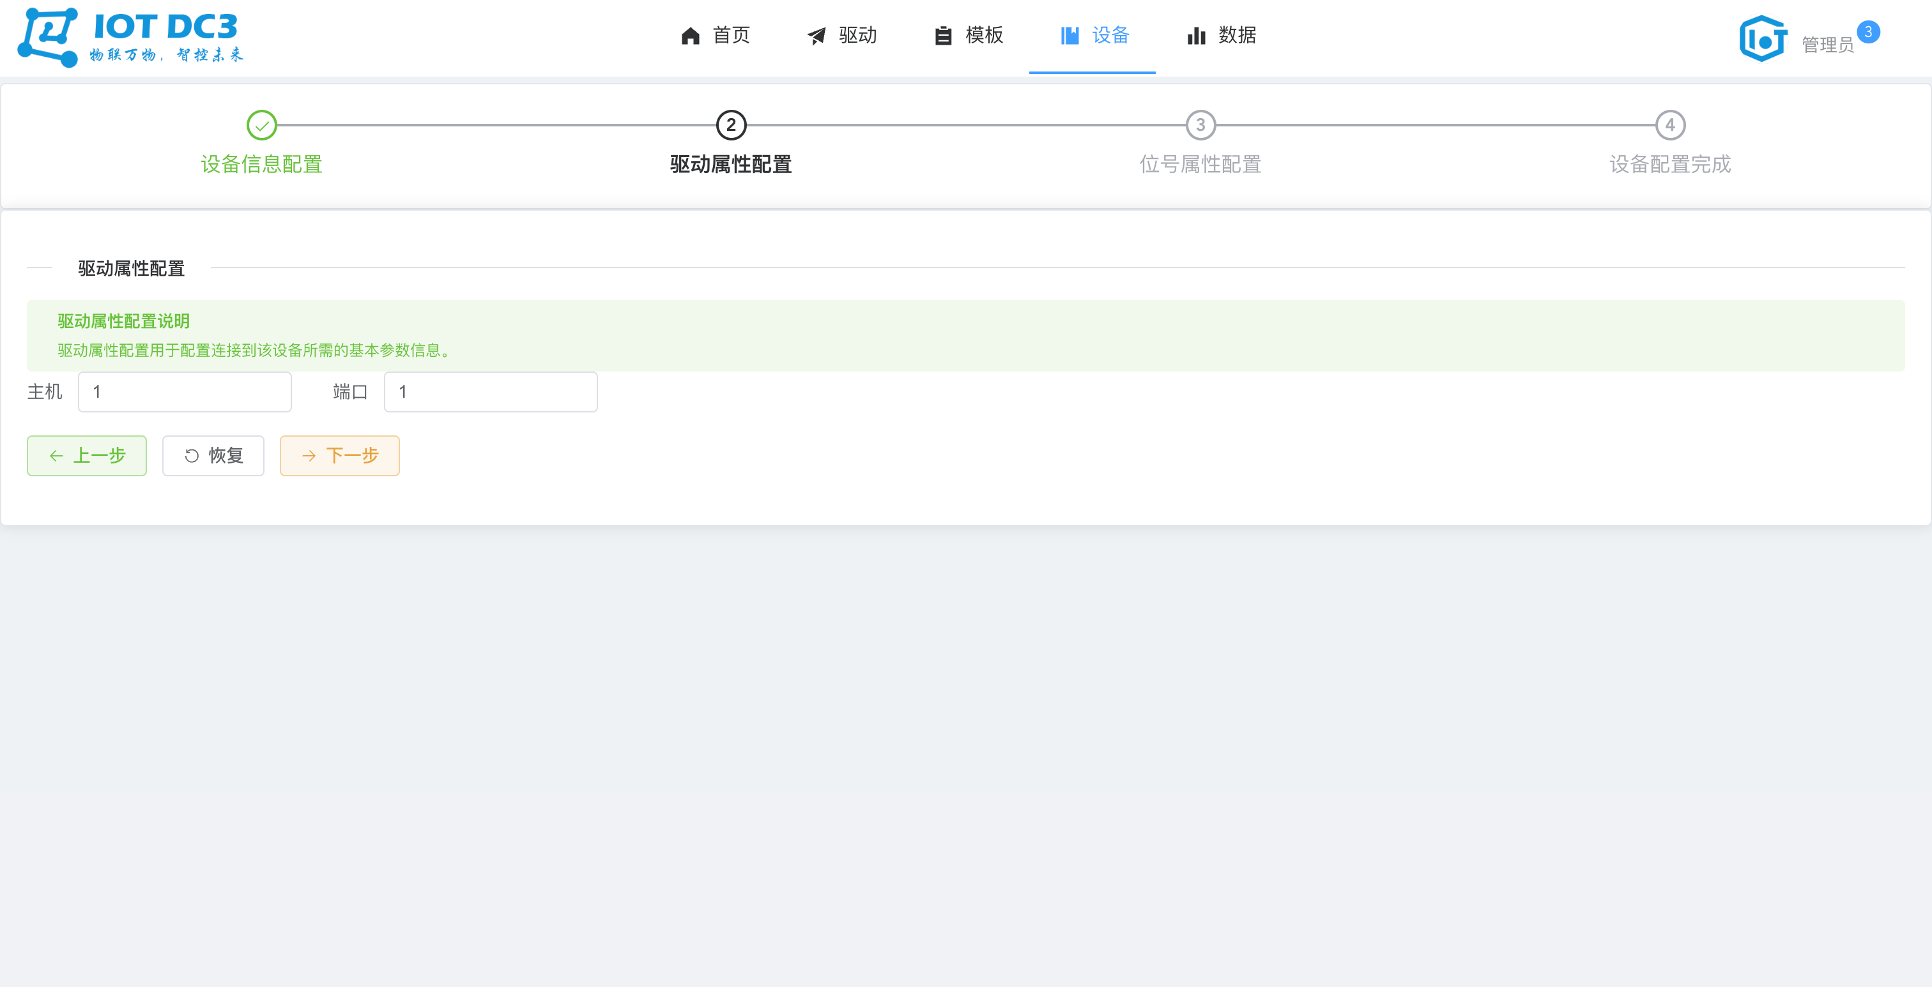Image resolution: width=1932 pixels, height=987 pixels.
Task: Click the device icon next to 设备
Action: point(1069,35)
